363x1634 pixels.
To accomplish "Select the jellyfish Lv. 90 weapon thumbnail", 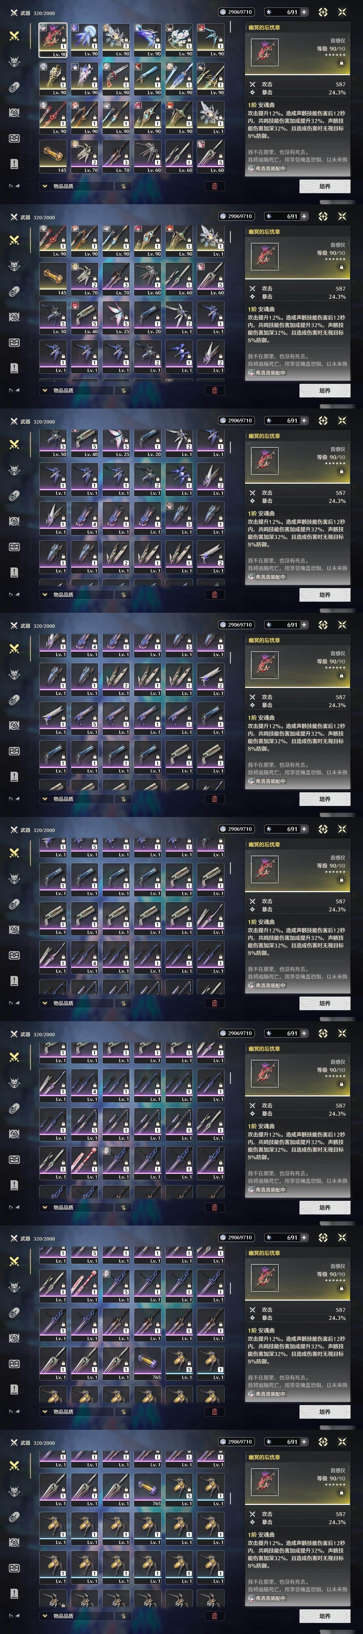I will coord(85,41).
